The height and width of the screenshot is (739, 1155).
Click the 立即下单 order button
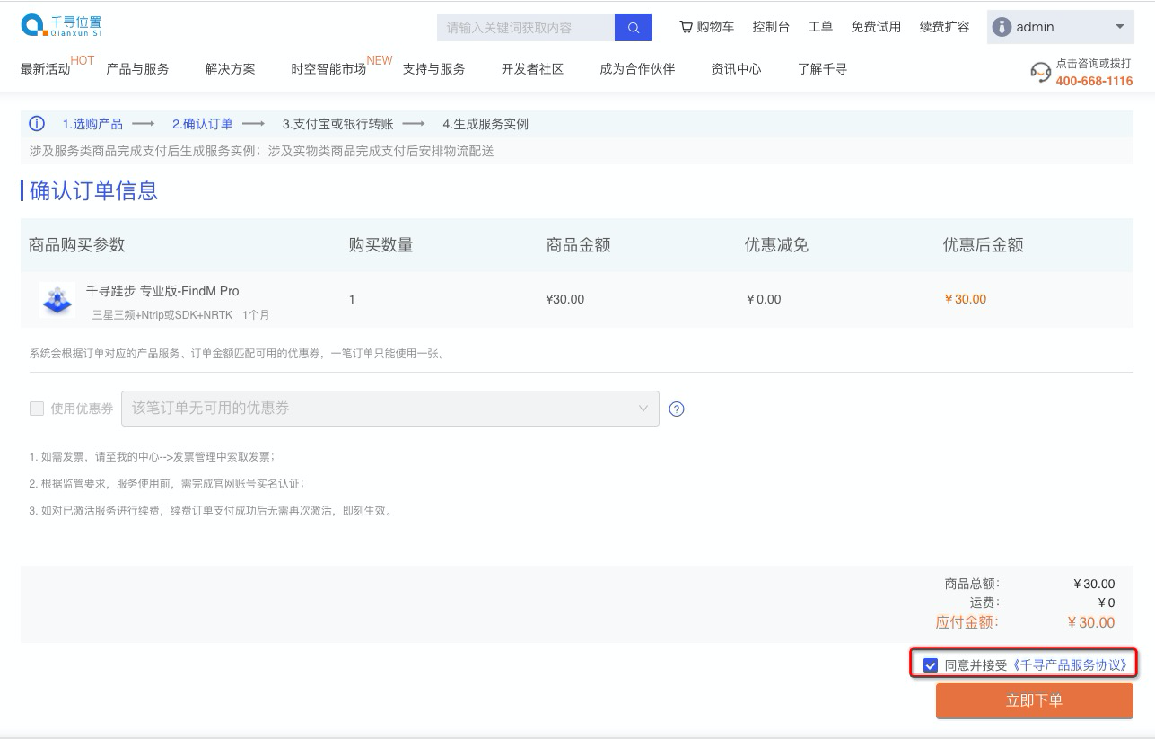pyautogui.click(x=1034, y=700)
